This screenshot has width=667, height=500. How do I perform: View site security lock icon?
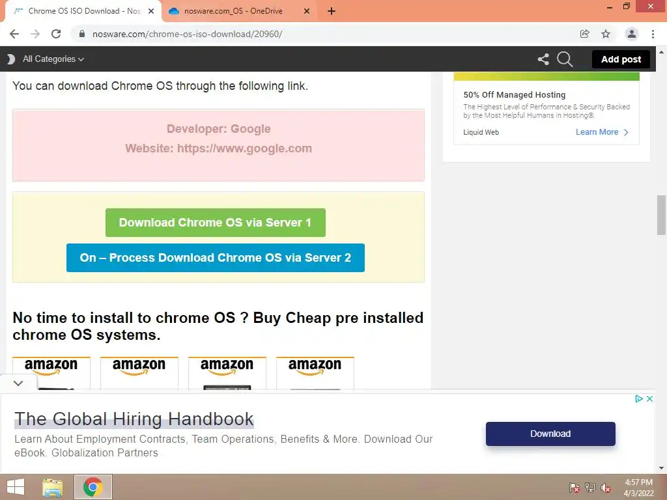click(82, 34)
